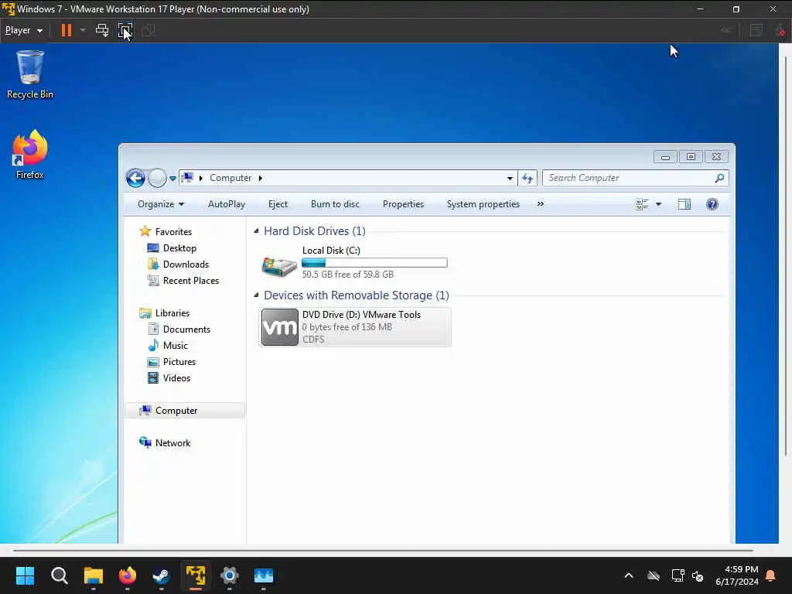This screenshot has width=792, height=594.
Task: Enter VMware full screen mode
Action: pos(125,30)
